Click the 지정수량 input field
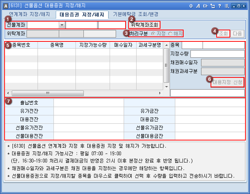Screen dimensions: 250x194 (x=217, y=54)
